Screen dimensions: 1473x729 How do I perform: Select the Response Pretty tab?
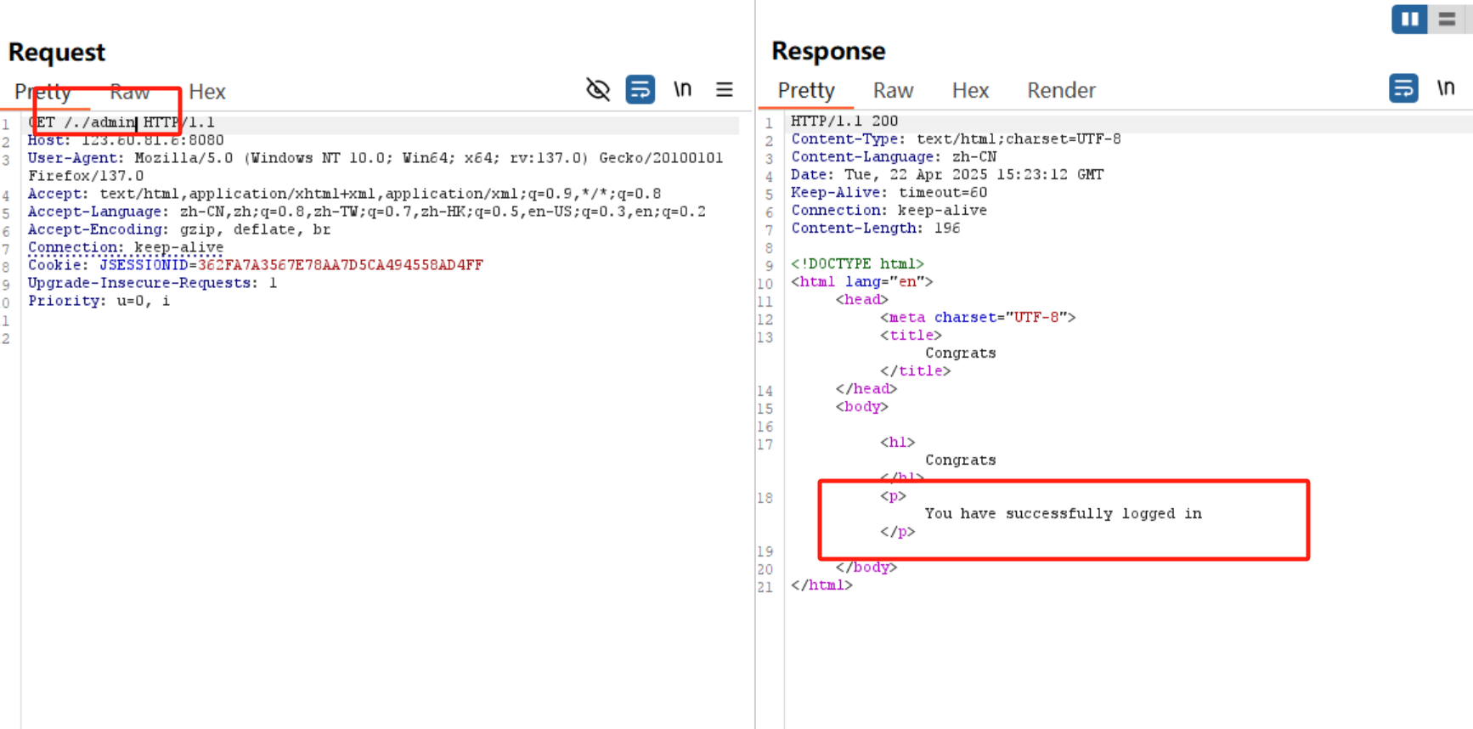click(805, 90)
